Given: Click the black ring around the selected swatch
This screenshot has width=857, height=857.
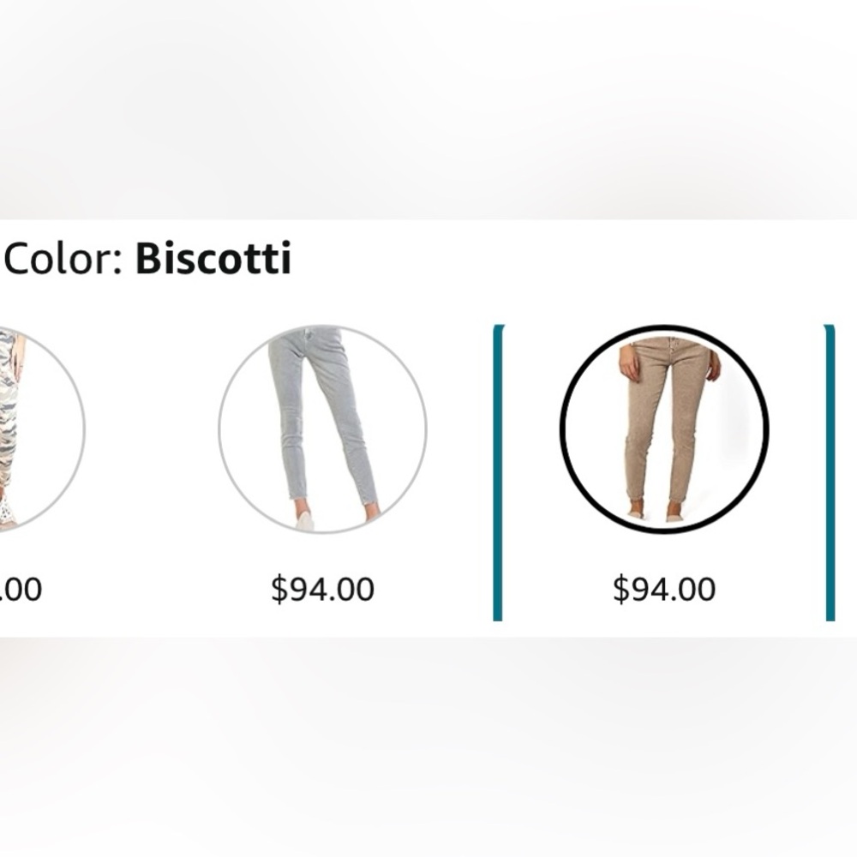Looking at the screenshot, I should point(562,428).
